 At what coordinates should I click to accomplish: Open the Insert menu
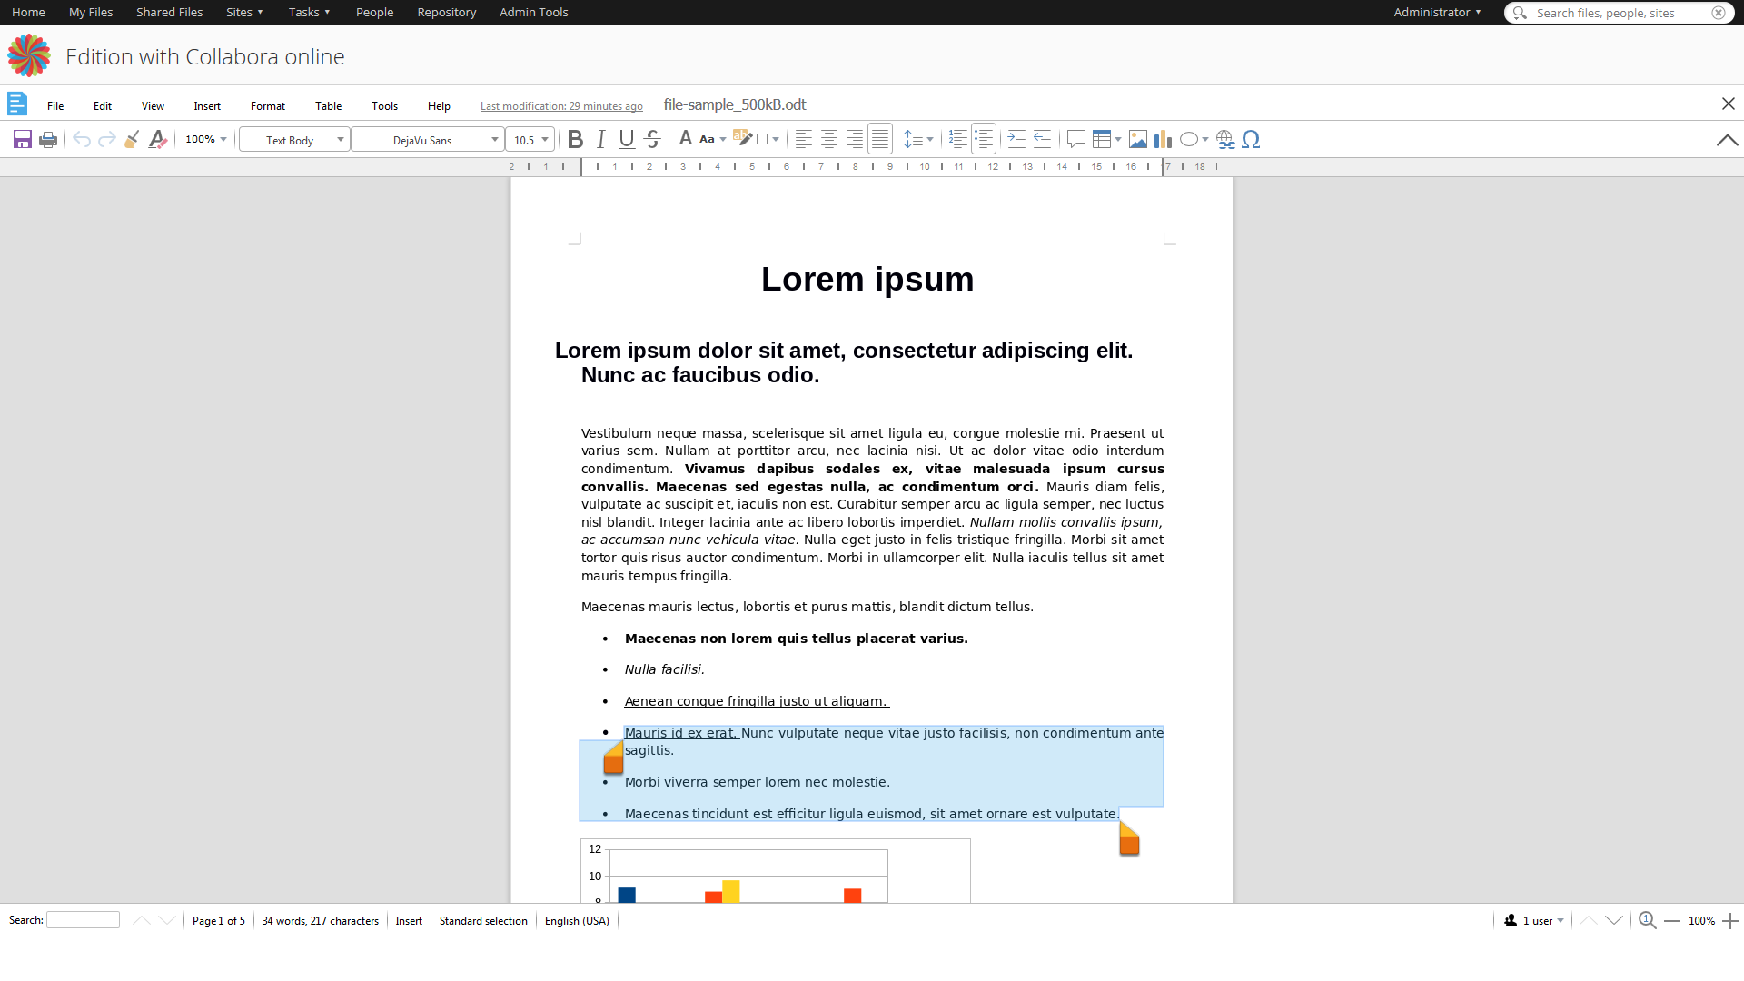point(207,105)
